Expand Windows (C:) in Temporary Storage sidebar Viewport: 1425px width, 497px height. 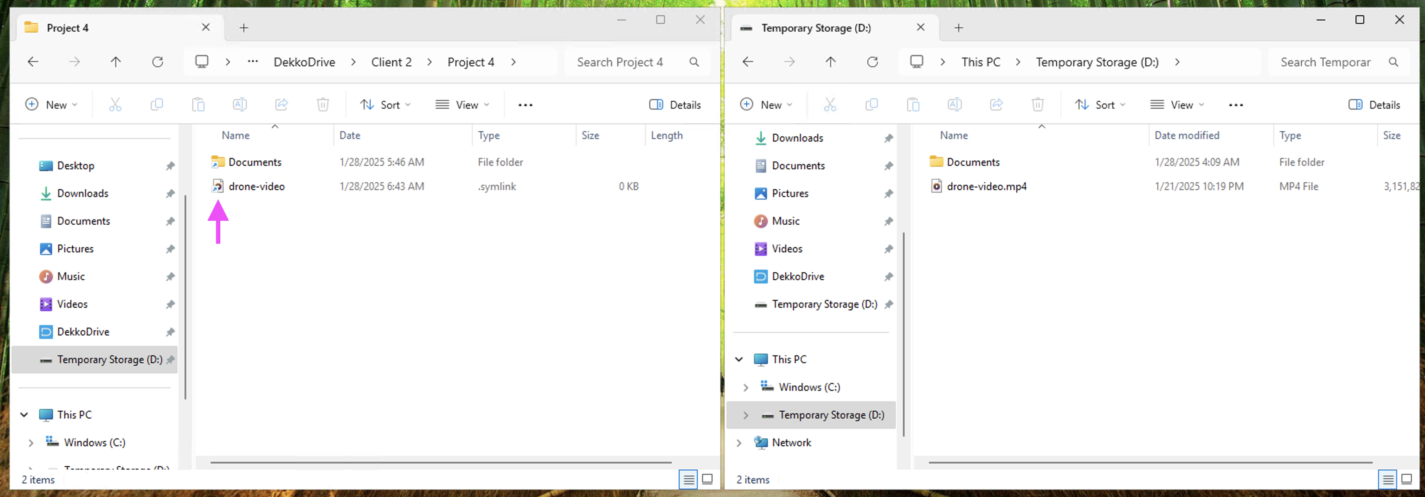pyautogui.click(x=746, y=387)
